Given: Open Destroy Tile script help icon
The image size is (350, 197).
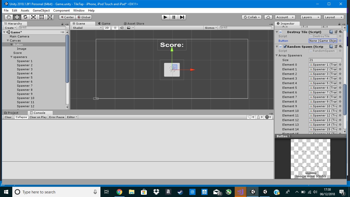Looking at the screenshot, I should point(331,32).
